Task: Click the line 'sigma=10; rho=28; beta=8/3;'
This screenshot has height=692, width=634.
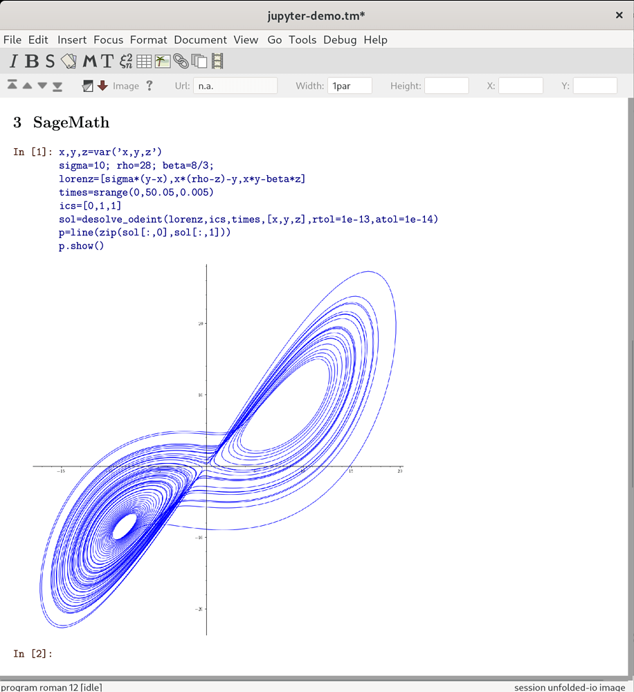Action: 136,165
